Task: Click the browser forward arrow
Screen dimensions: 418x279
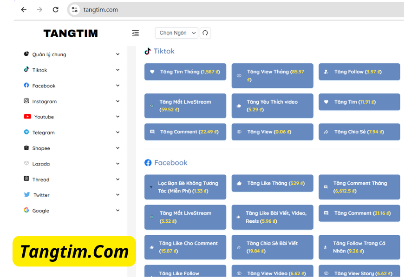Action: coord(39,10)
